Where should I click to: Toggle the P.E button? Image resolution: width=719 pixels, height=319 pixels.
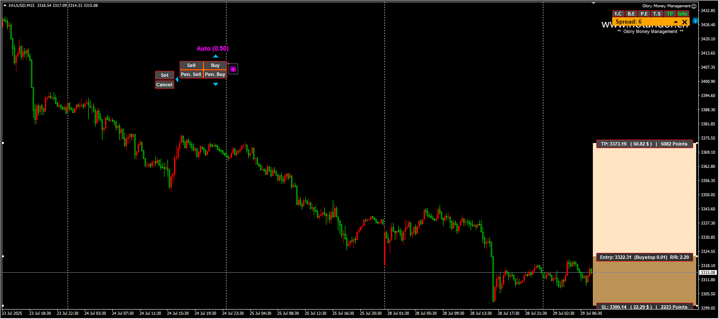(x=644, y=14)
